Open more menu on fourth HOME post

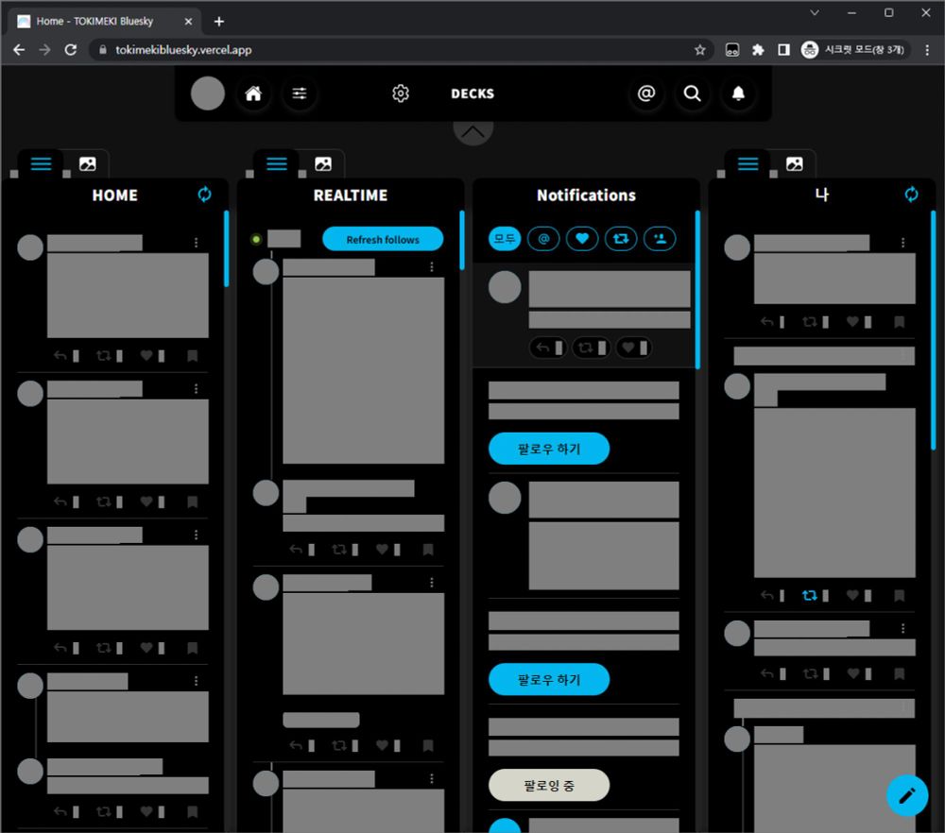(196, 681)
